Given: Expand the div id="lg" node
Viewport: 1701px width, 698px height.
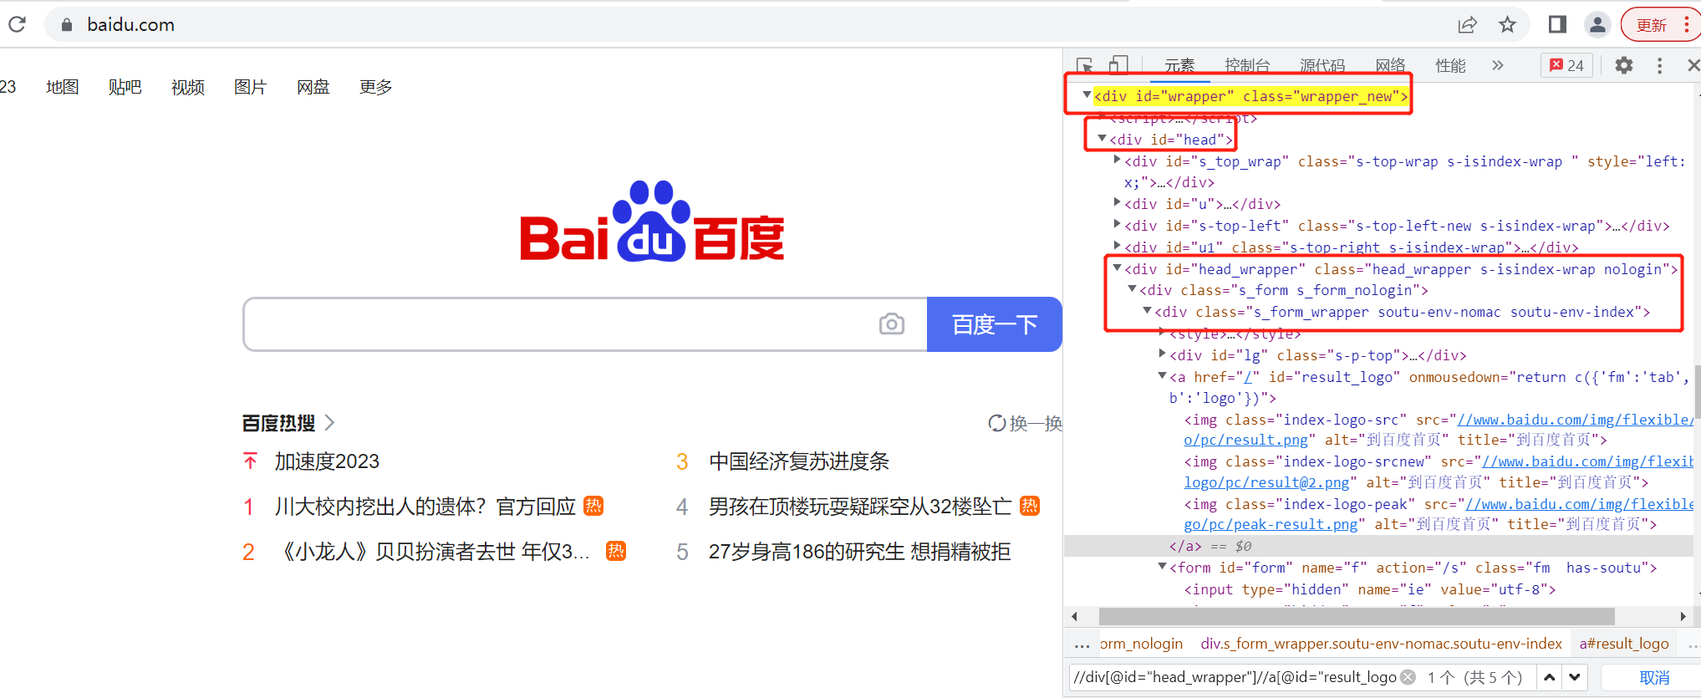Looking at the screenshot, I should pyautogui.click(x=1162, y=354).
